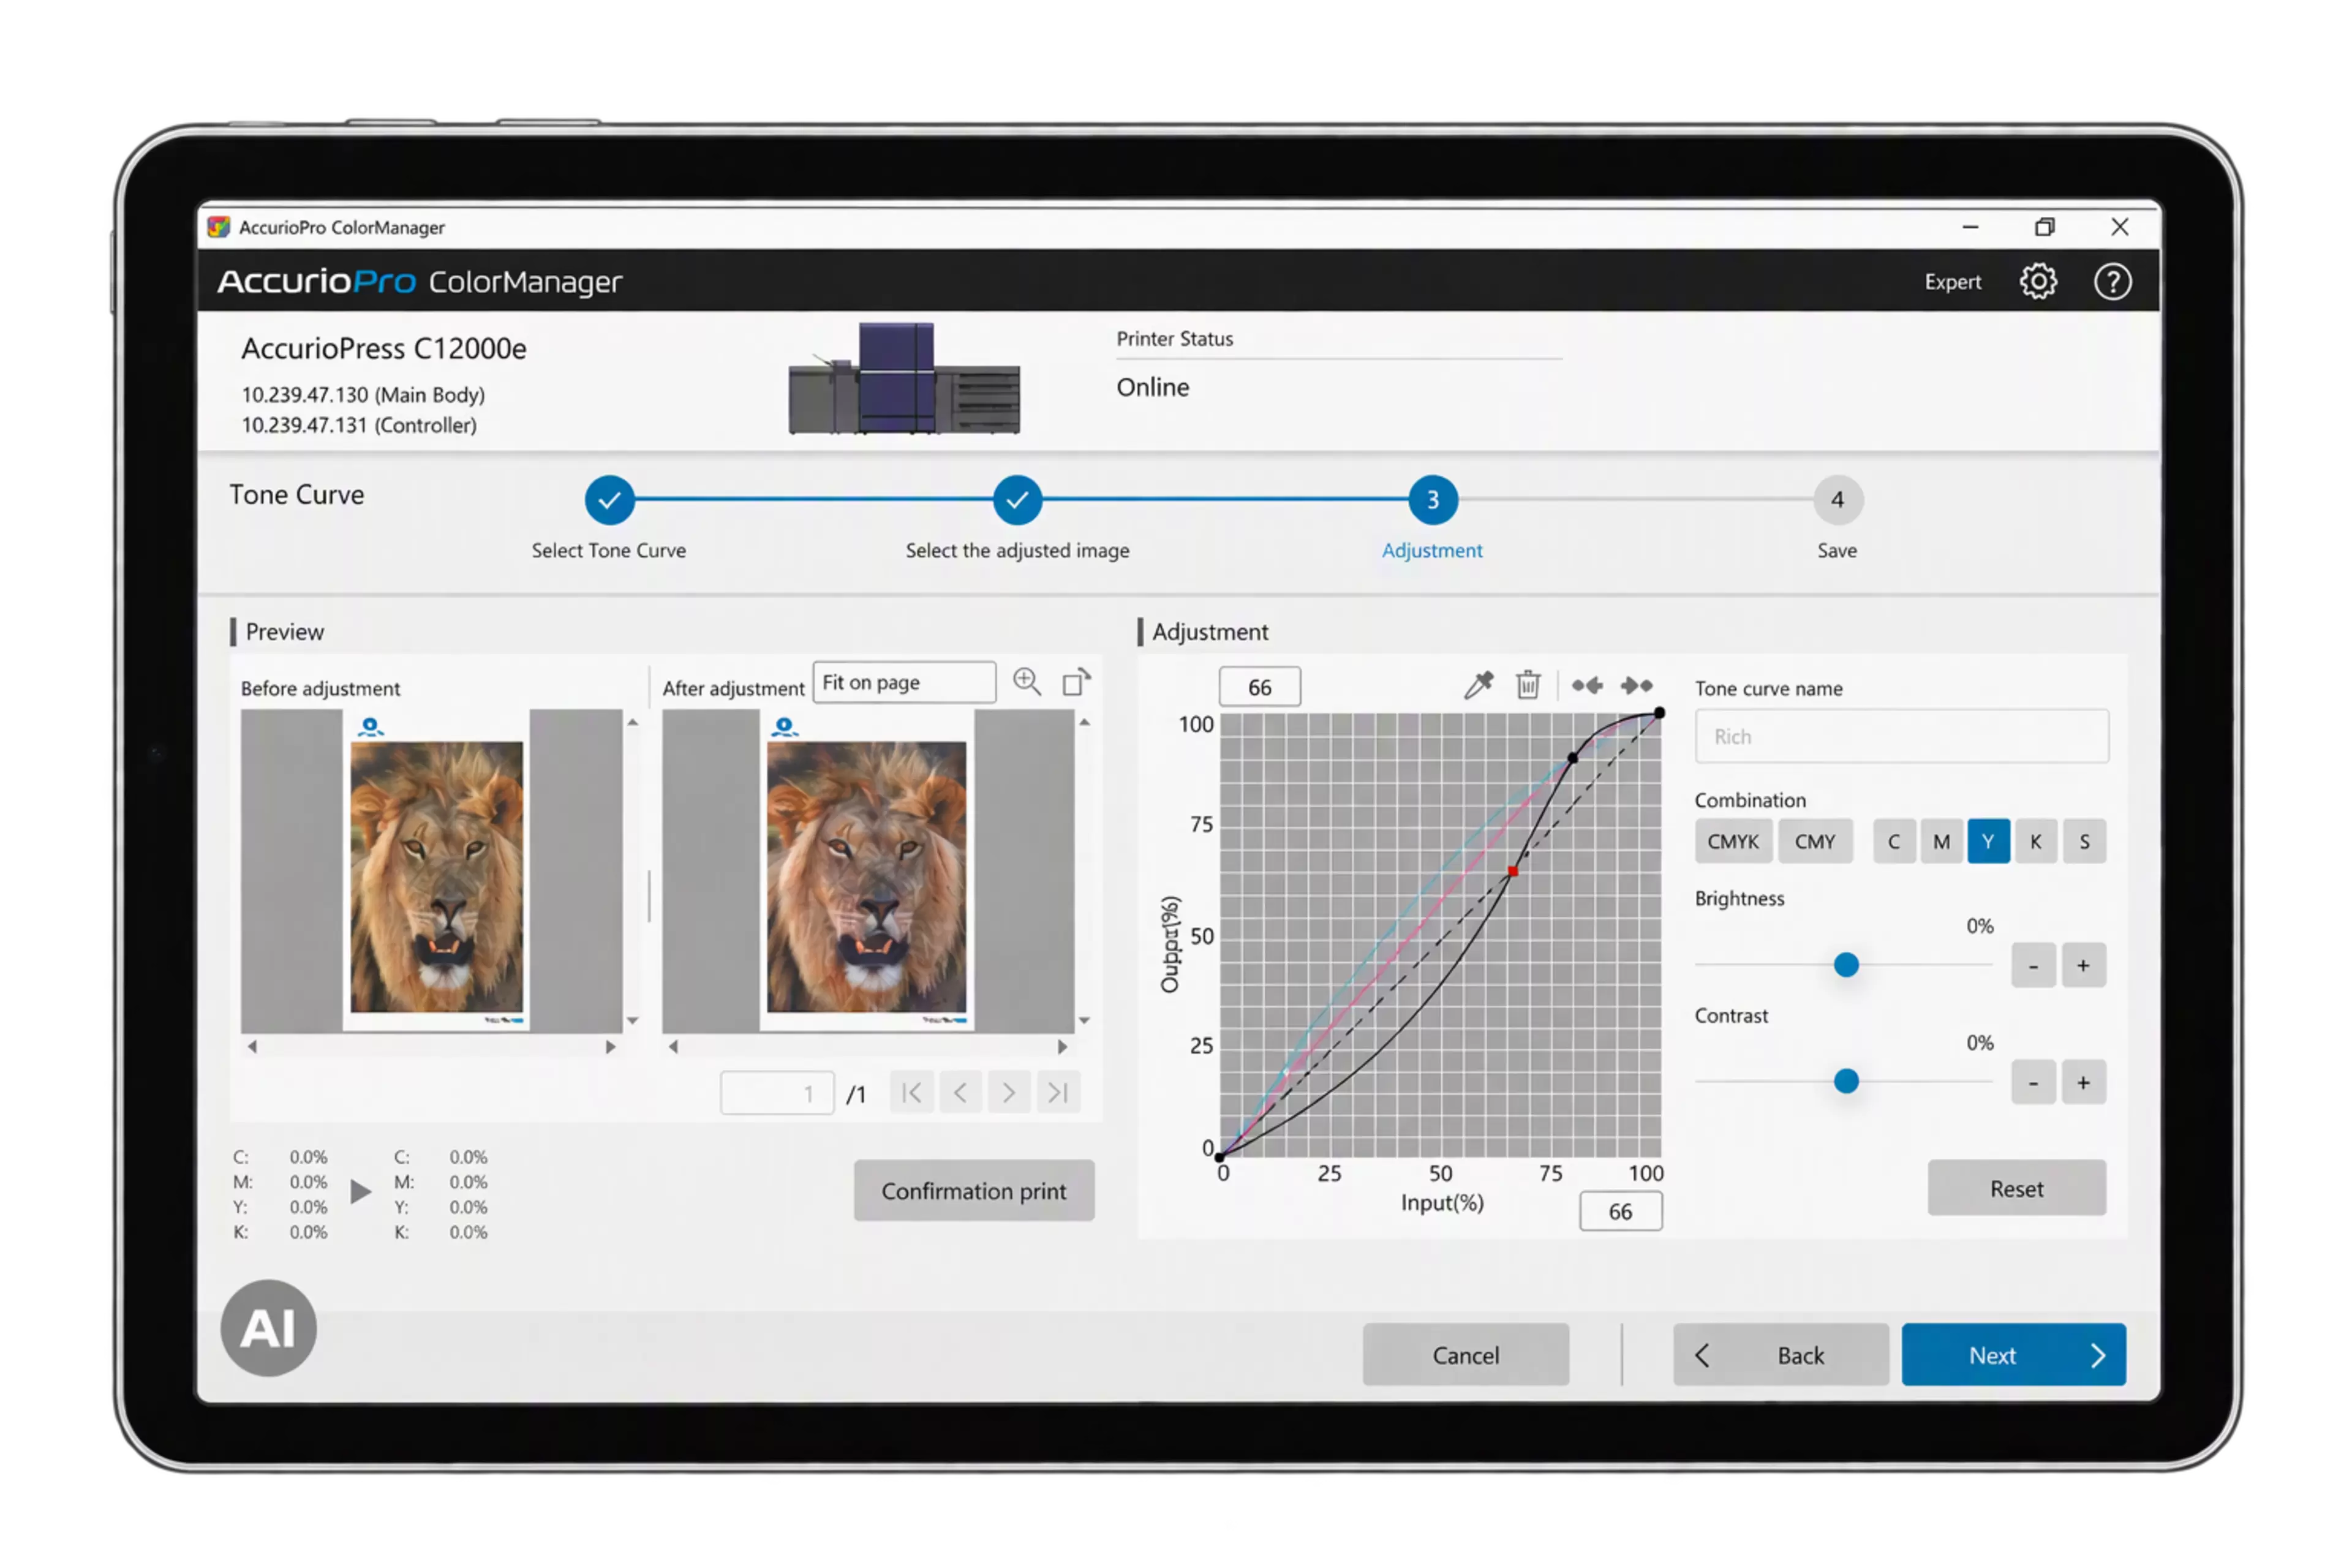Click the Reset button

pyautogui.click(x=2016, y=1188)
